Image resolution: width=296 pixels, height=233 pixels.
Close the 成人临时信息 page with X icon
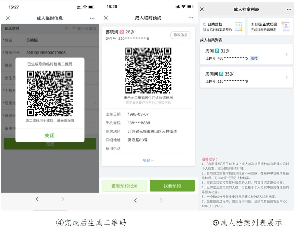(8, 18)
